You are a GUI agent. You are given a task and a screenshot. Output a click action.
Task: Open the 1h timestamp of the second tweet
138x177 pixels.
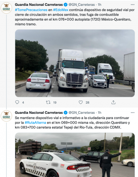100,113
